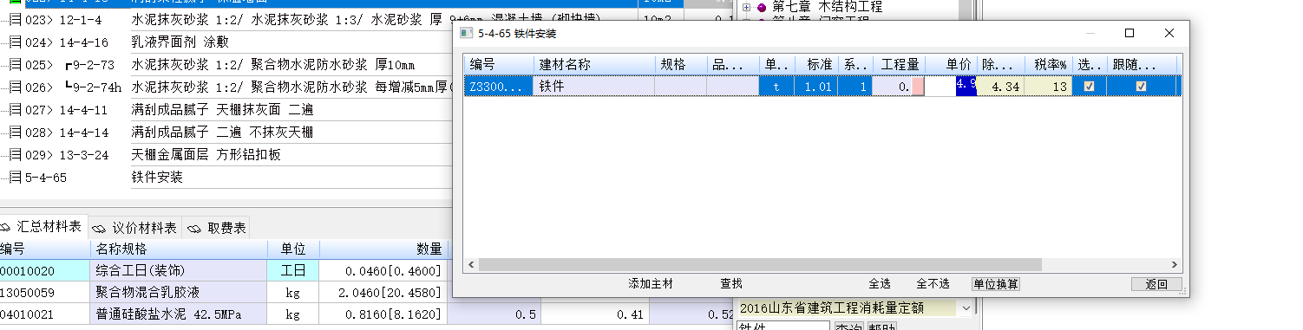The width and height of the screenshot is (1303, 330).
Task: Click the row icon for item 023> 12-1-4
Action: [x=15, y=19]
